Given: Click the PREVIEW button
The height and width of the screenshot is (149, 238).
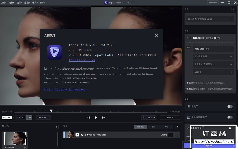Looking at the screenshot, I should [x=7, y=117].
